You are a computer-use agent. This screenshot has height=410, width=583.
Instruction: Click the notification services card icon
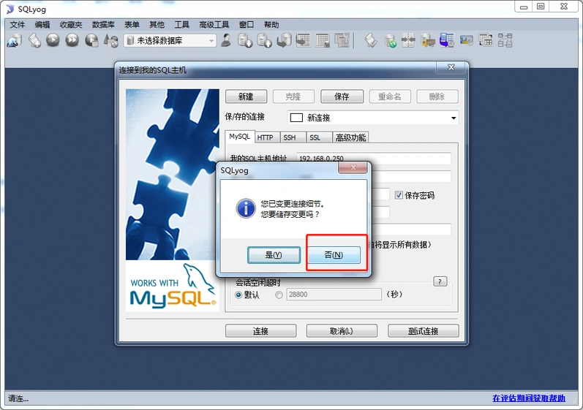[x=466, y=40]
